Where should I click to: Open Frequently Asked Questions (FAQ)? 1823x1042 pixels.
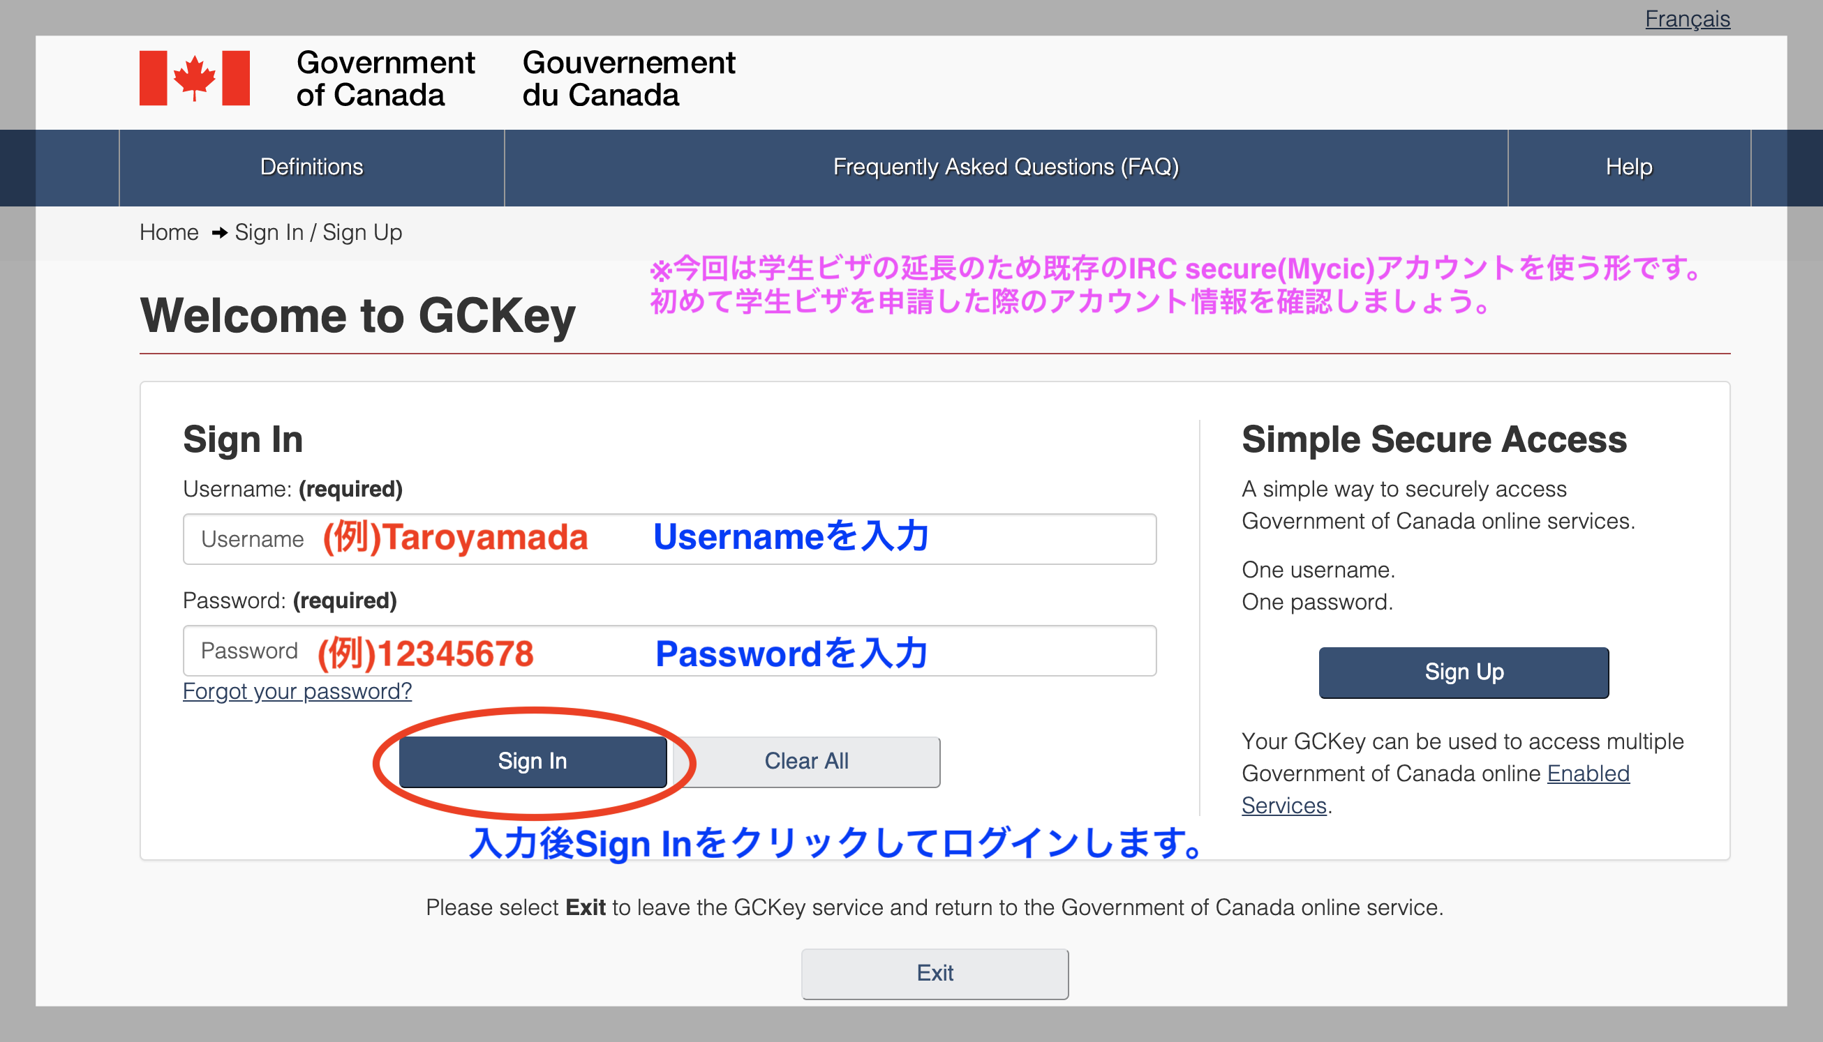pos(1005,167)
